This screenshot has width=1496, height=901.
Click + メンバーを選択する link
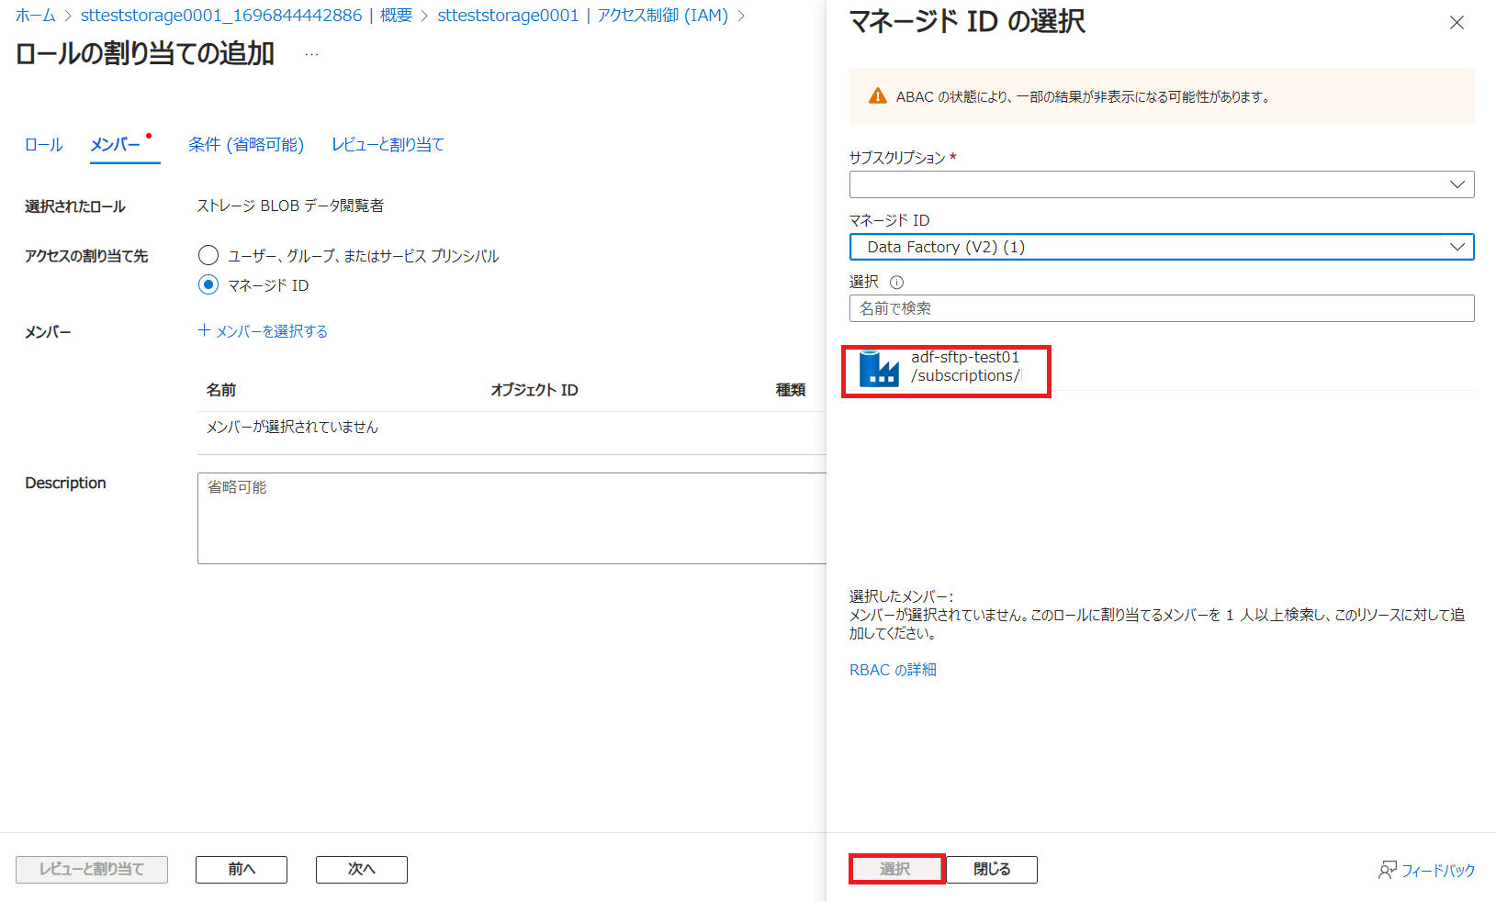pyautogui.click(x=263, y=331)
